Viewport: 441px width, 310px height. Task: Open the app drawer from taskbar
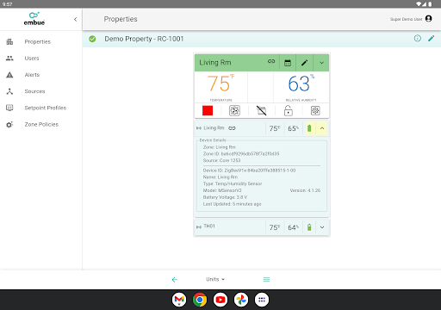point(262,300)
